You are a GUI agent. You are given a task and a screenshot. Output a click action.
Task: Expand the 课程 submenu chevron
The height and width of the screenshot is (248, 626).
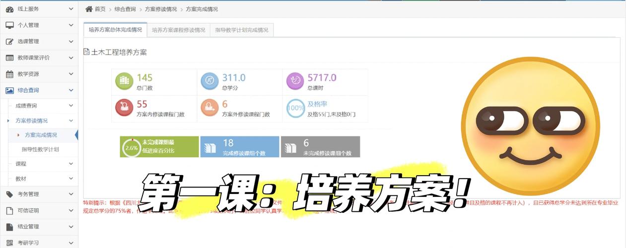click(x=71, y=164)
